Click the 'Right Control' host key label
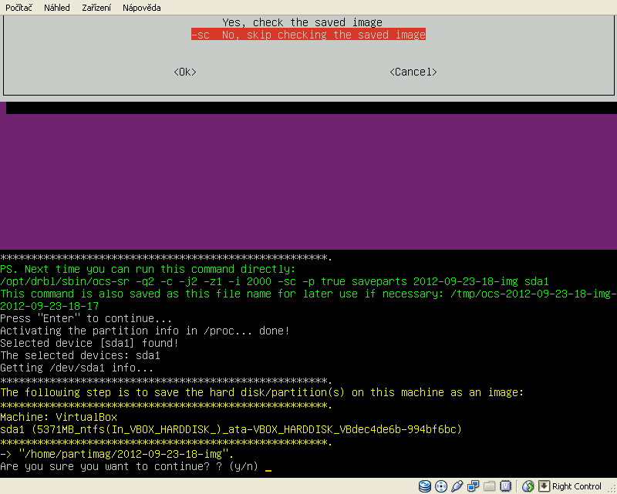This screenshot has width=617, height=494. click(x=577, y=486)
